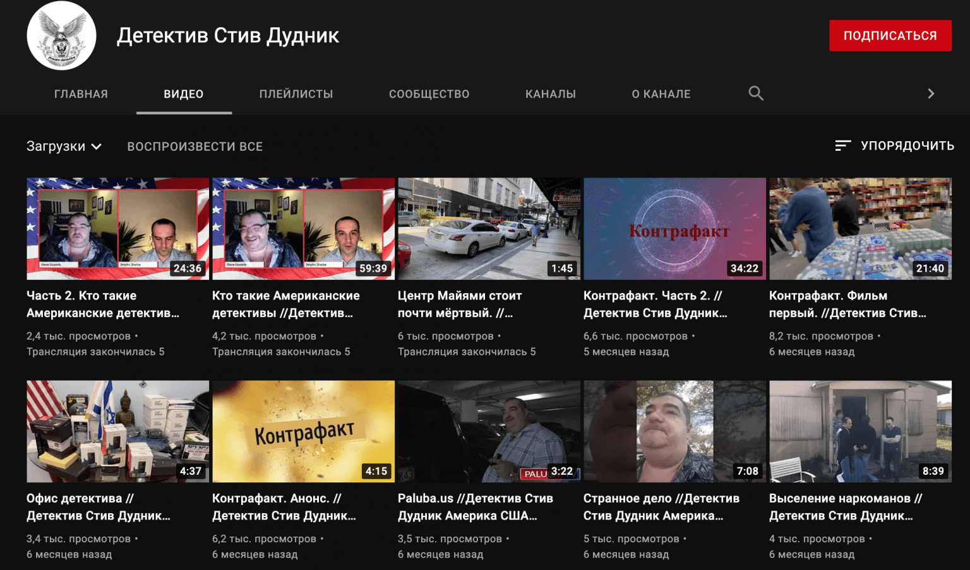Click the channel search magnifier icon
This screenshot has height=570, width=970.
tap(755, 94)
